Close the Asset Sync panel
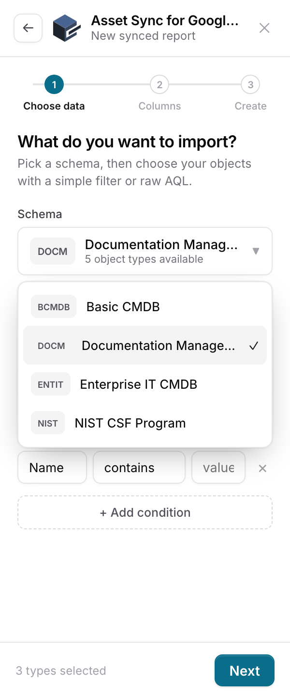 [264, 28]
